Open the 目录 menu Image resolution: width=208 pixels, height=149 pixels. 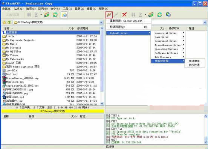click(x=80, y=9)
